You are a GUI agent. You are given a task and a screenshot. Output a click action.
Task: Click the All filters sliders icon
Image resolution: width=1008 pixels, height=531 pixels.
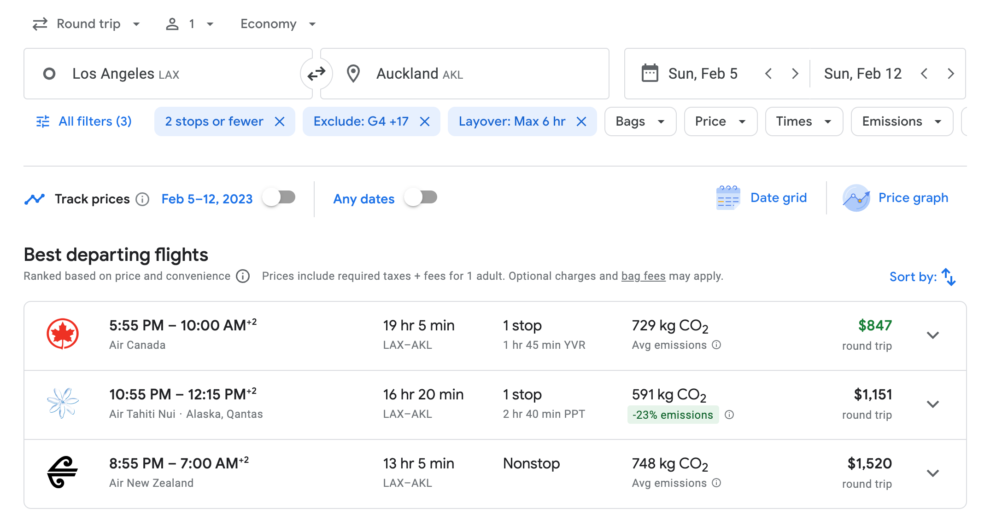click(43, 121)
